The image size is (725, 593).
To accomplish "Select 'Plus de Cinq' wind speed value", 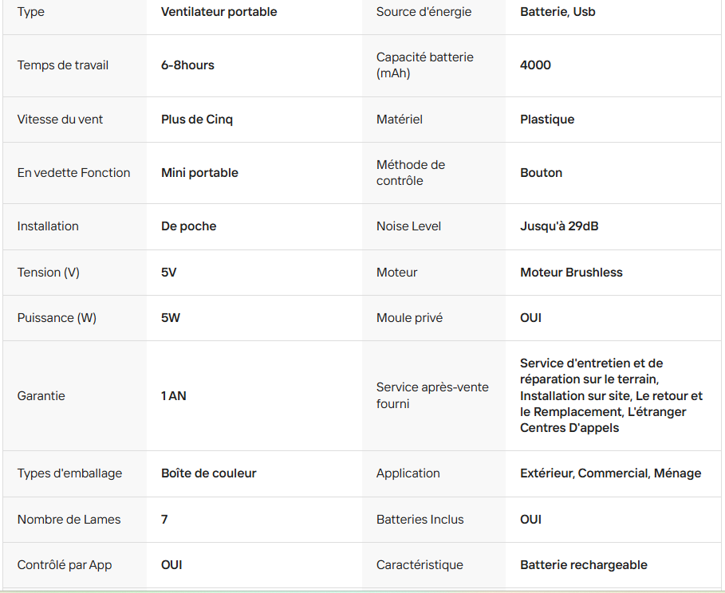I will [x=196, y=120].
